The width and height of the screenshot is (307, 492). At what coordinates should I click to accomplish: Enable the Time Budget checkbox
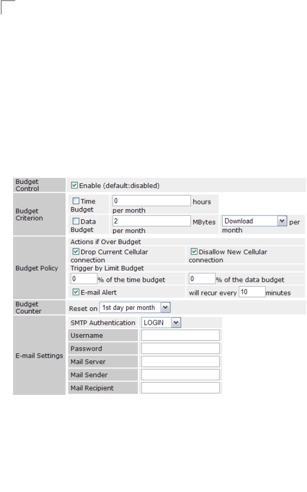[x=76, y=201]
